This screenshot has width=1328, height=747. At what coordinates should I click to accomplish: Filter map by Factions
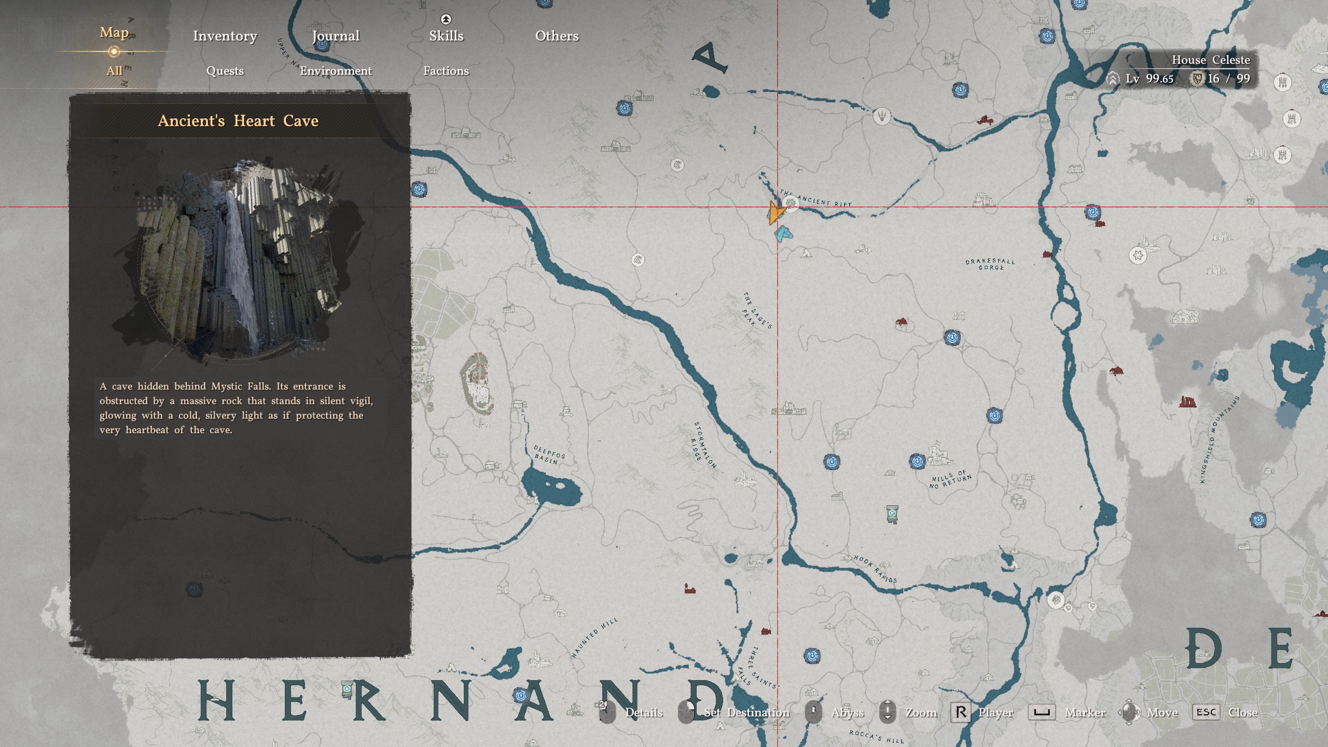coord(446,71)
